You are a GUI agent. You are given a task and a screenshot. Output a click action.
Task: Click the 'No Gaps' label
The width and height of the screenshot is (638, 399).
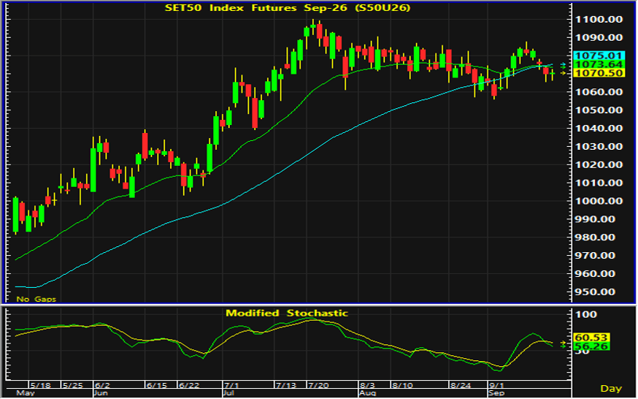coord(36,300)
